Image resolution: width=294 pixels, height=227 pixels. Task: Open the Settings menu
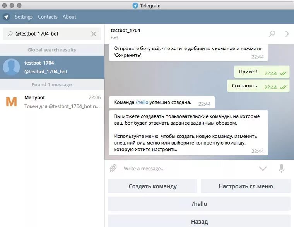pos(24,17)
